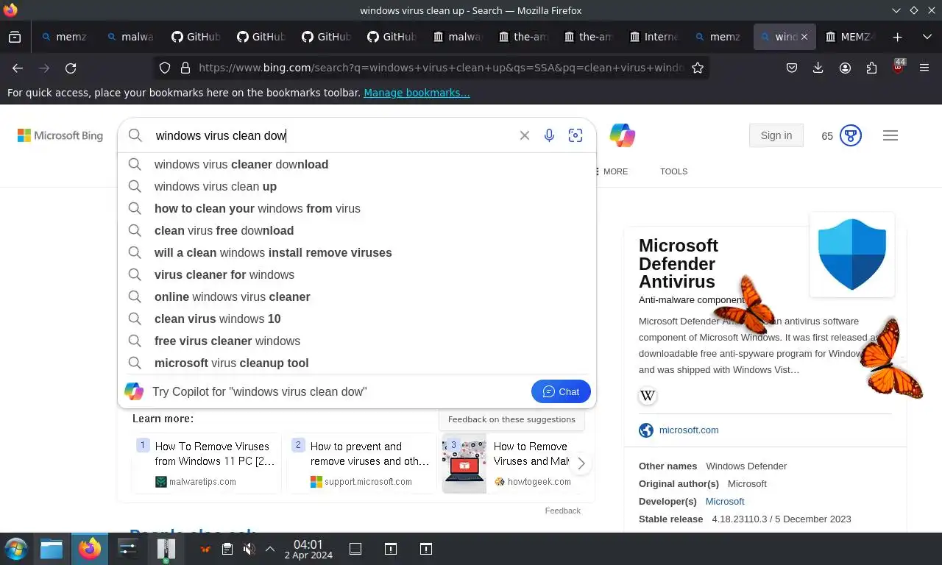Viewport: 942px width, 565px height.
Task: Open the uBlock extension showing 44
Action: point(898,67)
